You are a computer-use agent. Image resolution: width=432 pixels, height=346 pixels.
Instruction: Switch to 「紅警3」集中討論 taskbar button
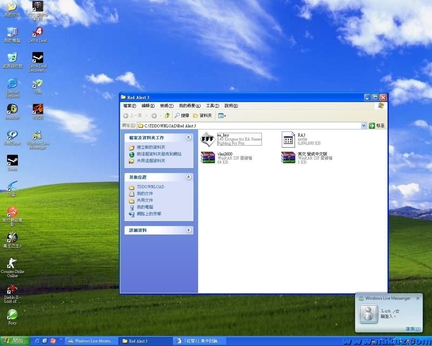click(x=199, y=341)
